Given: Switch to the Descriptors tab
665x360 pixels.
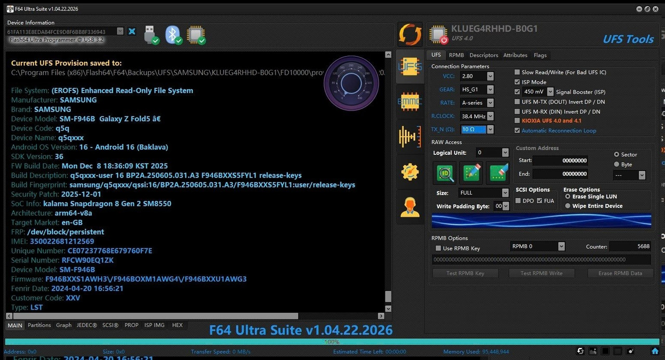Looking at the screenshot, I should click(484, 55).
